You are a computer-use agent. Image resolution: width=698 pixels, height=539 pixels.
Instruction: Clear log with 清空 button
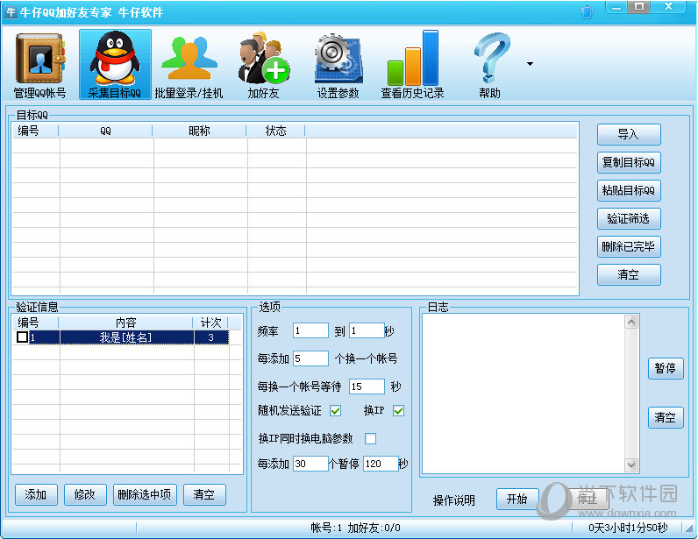(666, 417)
